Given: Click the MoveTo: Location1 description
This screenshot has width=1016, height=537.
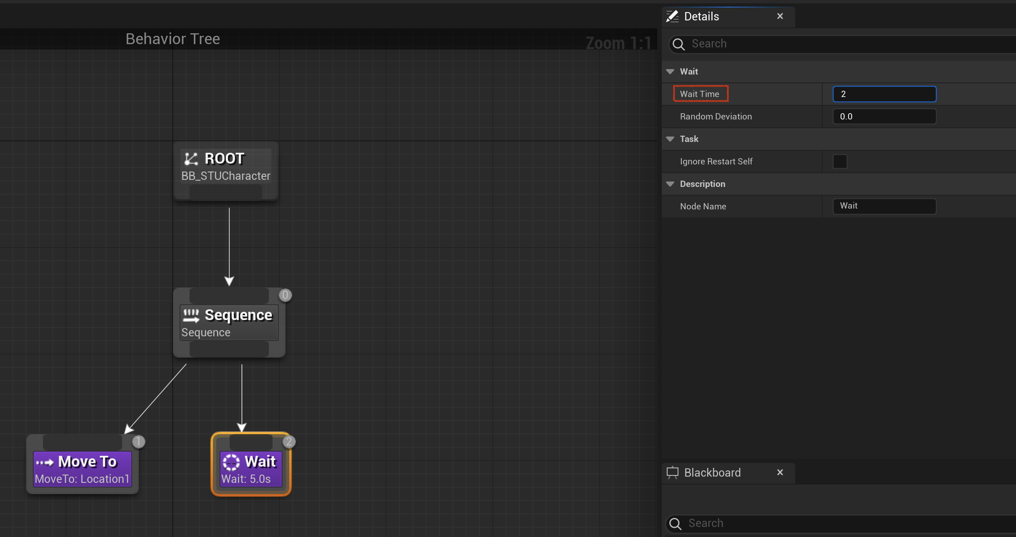Looking at the screenshot, I should (x=82, y=479).
